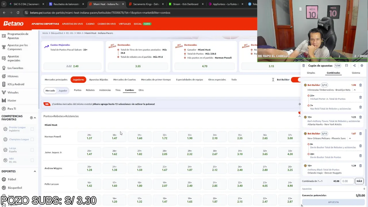The height and width of the screenshot is (207, 368).
Task: Click the Básquetbol breadcrumb link
Action: click(57, 33)
